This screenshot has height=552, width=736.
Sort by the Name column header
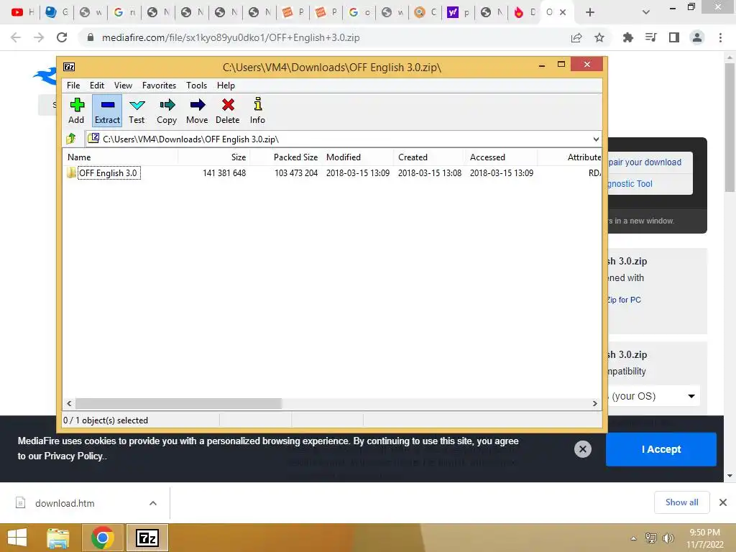(120, 157)
